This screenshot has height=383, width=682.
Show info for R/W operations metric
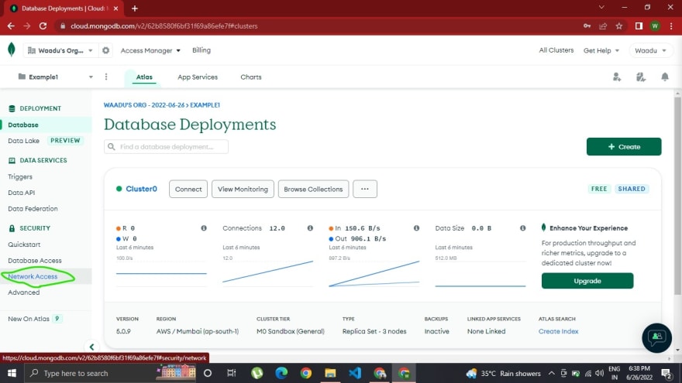[204, 228]
